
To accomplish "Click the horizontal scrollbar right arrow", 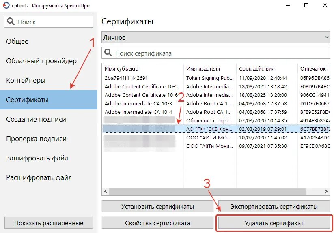I will (326, 191).
